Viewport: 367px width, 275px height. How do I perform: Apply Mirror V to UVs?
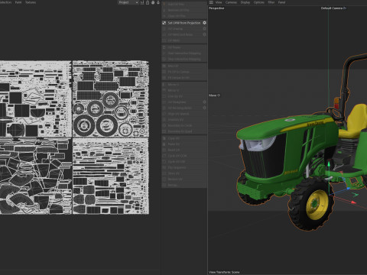tap(184, 90)
